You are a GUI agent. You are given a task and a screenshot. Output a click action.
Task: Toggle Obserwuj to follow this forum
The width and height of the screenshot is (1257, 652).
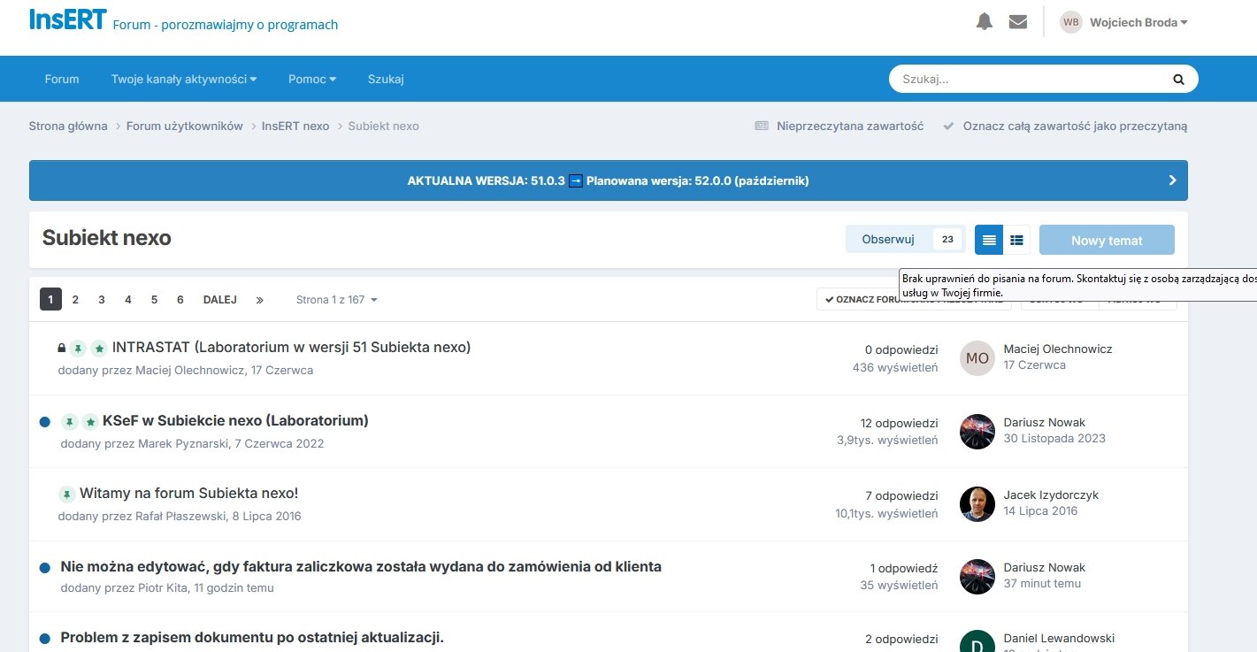click(888, 240)
